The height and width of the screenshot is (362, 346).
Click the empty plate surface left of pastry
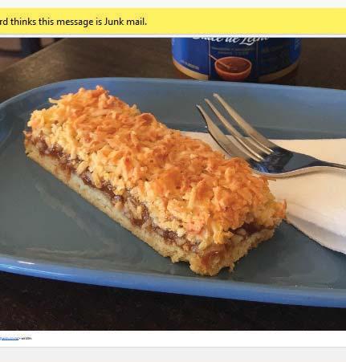(x=54, y=214)
